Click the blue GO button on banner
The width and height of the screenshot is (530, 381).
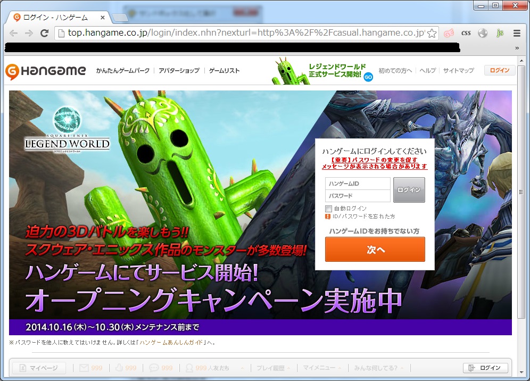pos(368,77)
